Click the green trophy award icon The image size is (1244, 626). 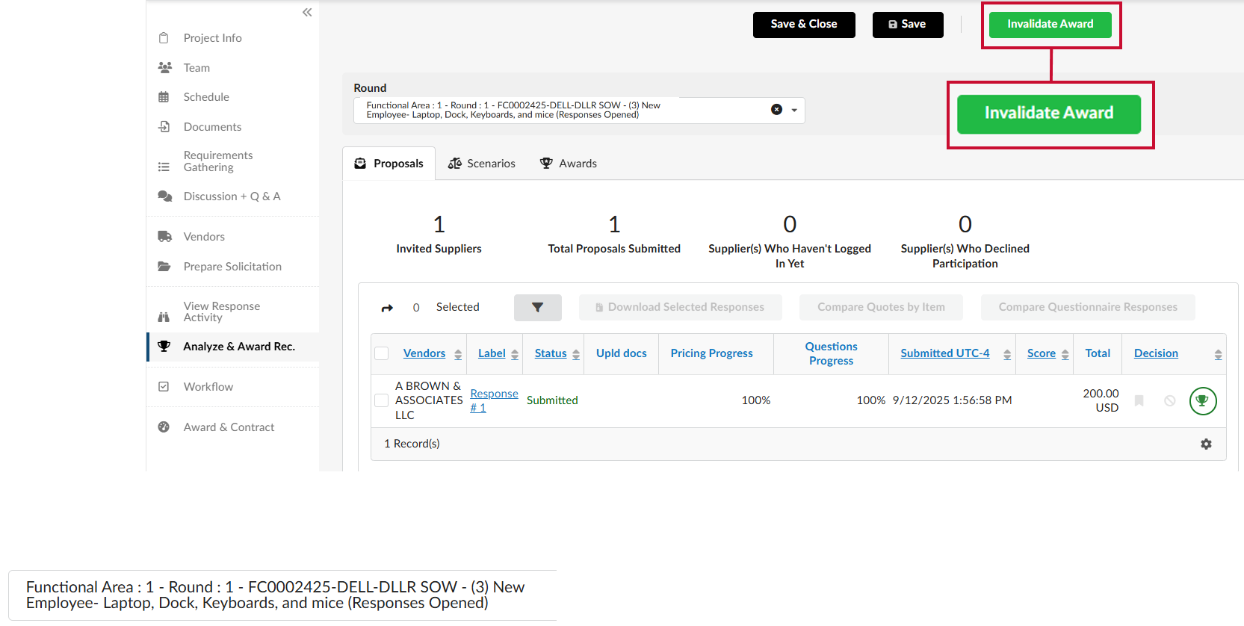pyautogui.click(x=1203, y=401)
